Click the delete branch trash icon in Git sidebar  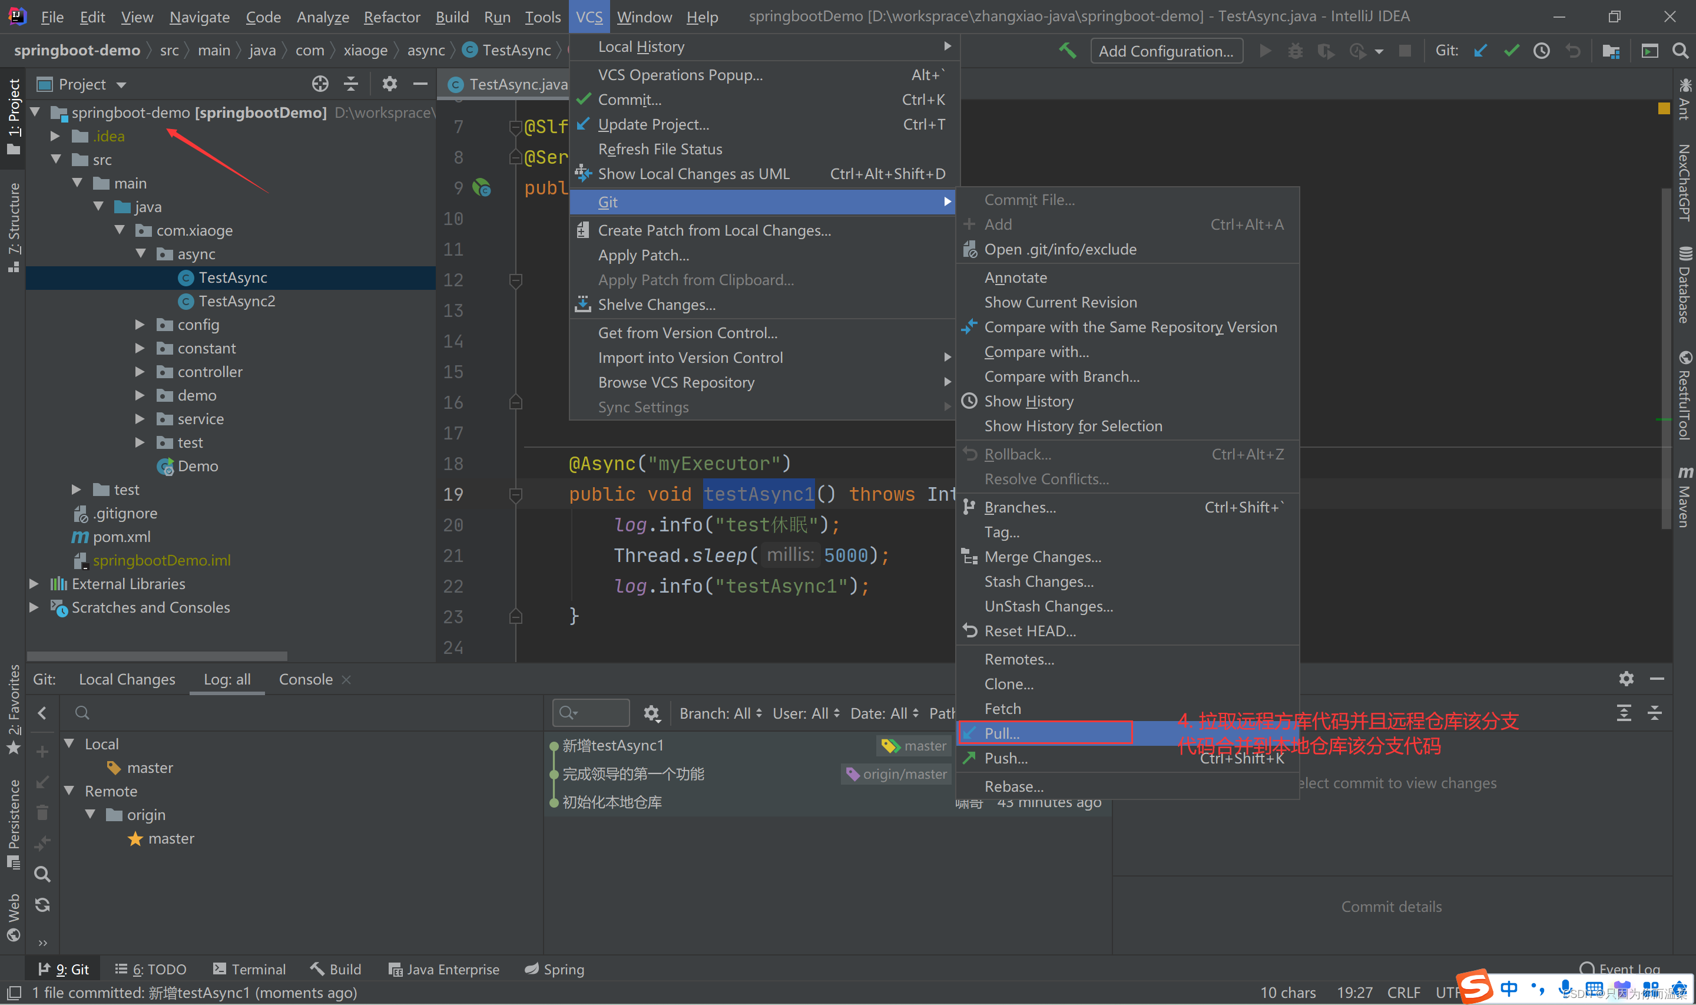pyautogui.click(x=42, y=812)
